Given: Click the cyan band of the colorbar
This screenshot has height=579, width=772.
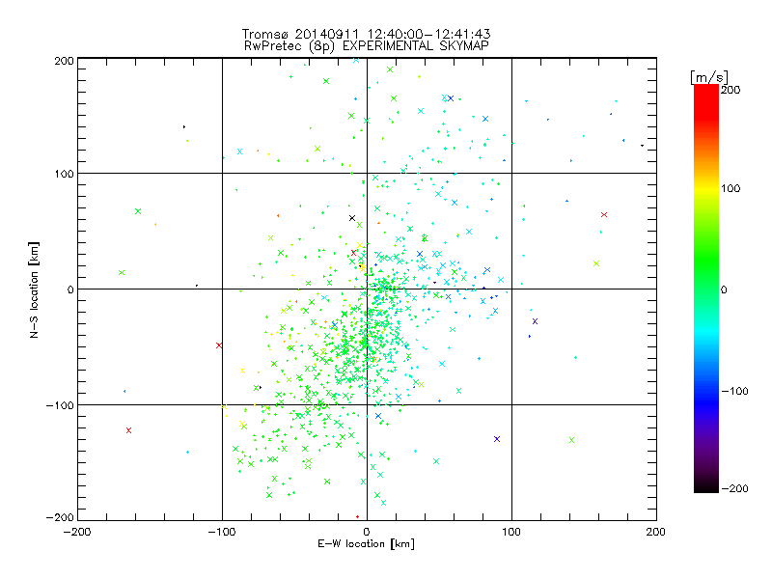Looking at the screenshot, I should (706, 333).
